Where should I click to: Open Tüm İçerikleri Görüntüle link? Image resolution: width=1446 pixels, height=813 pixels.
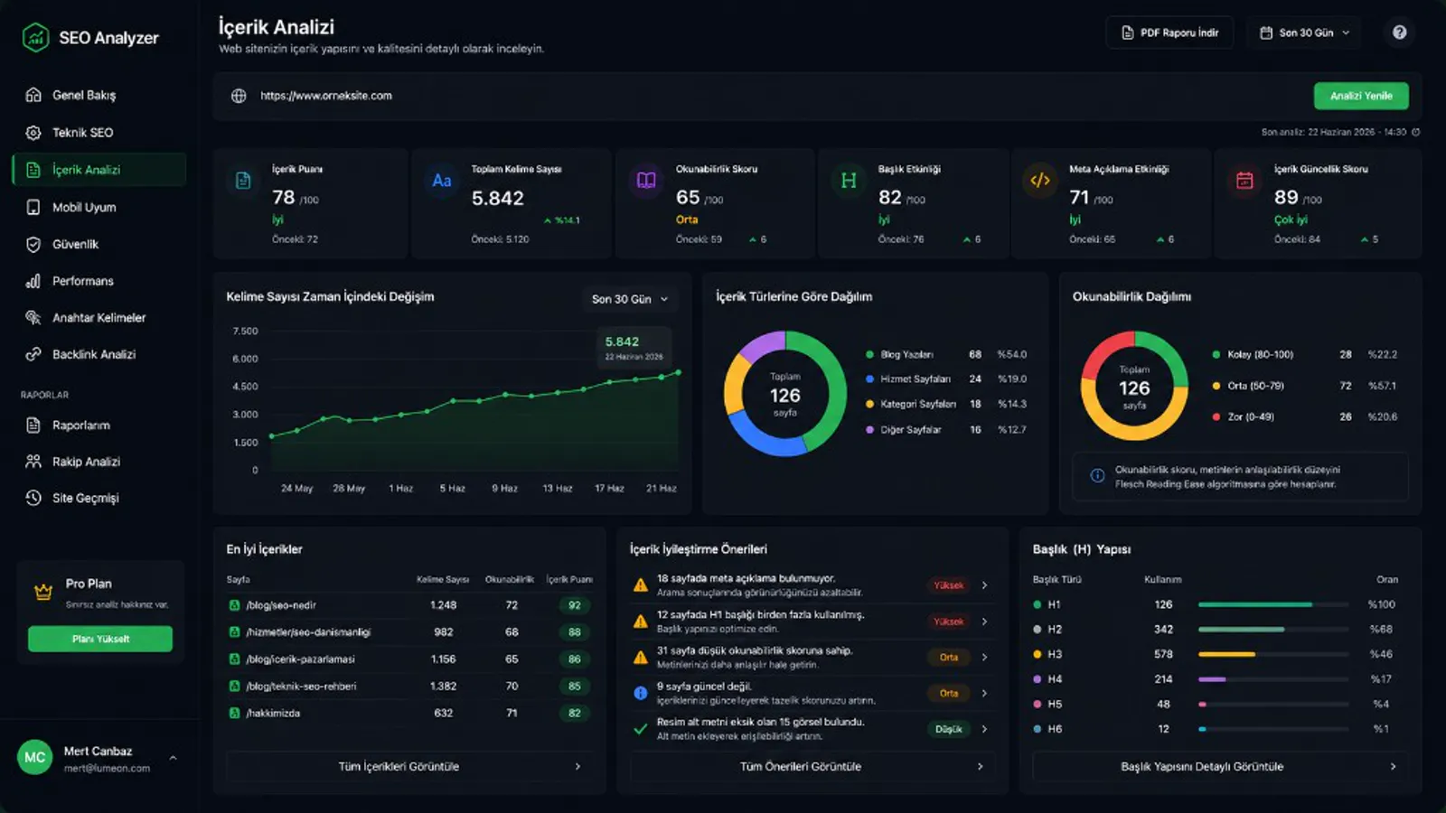[409, 767]
